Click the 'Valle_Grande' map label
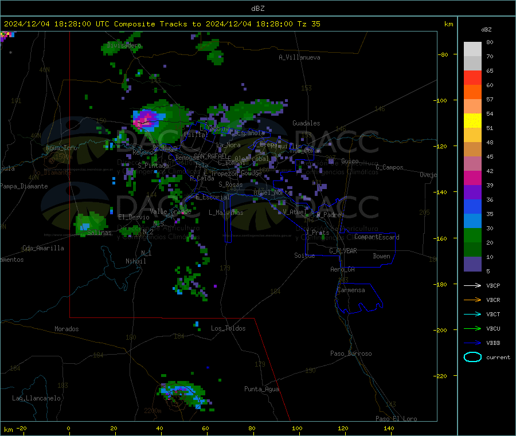 click(170, 211)
